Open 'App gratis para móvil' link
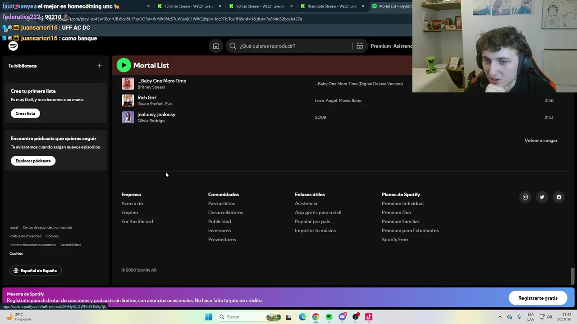This screenshot has width=577, height=324. [318, 212]
